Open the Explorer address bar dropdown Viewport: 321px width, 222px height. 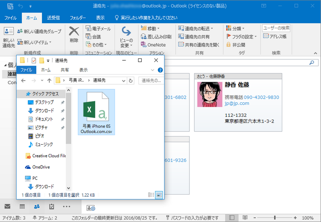click(x=124, y=81)
